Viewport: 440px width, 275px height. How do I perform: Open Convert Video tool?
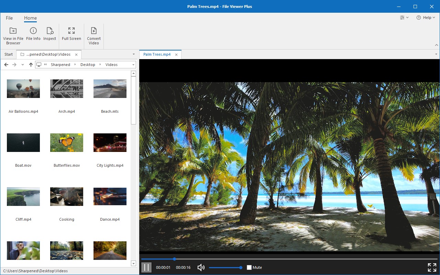pos(94,31)
